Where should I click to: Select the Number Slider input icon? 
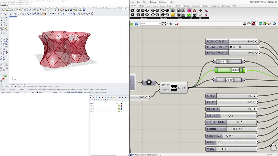(x=173, y=10)
